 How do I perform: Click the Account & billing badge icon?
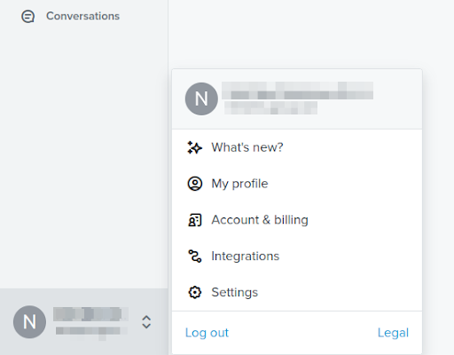tap(195, 220)
